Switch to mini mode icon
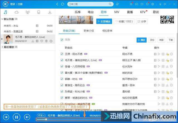This screenshot has height=123, width=178. pos(165,4)
